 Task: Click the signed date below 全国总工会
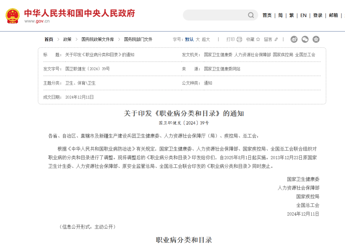[303, 214]
